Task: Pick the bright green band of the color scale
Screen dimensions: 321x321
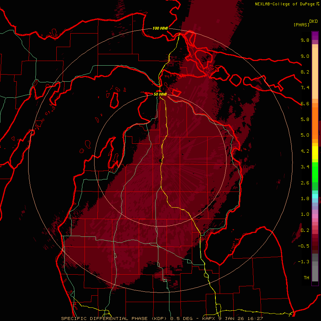Action: click(x=315, y=172)
